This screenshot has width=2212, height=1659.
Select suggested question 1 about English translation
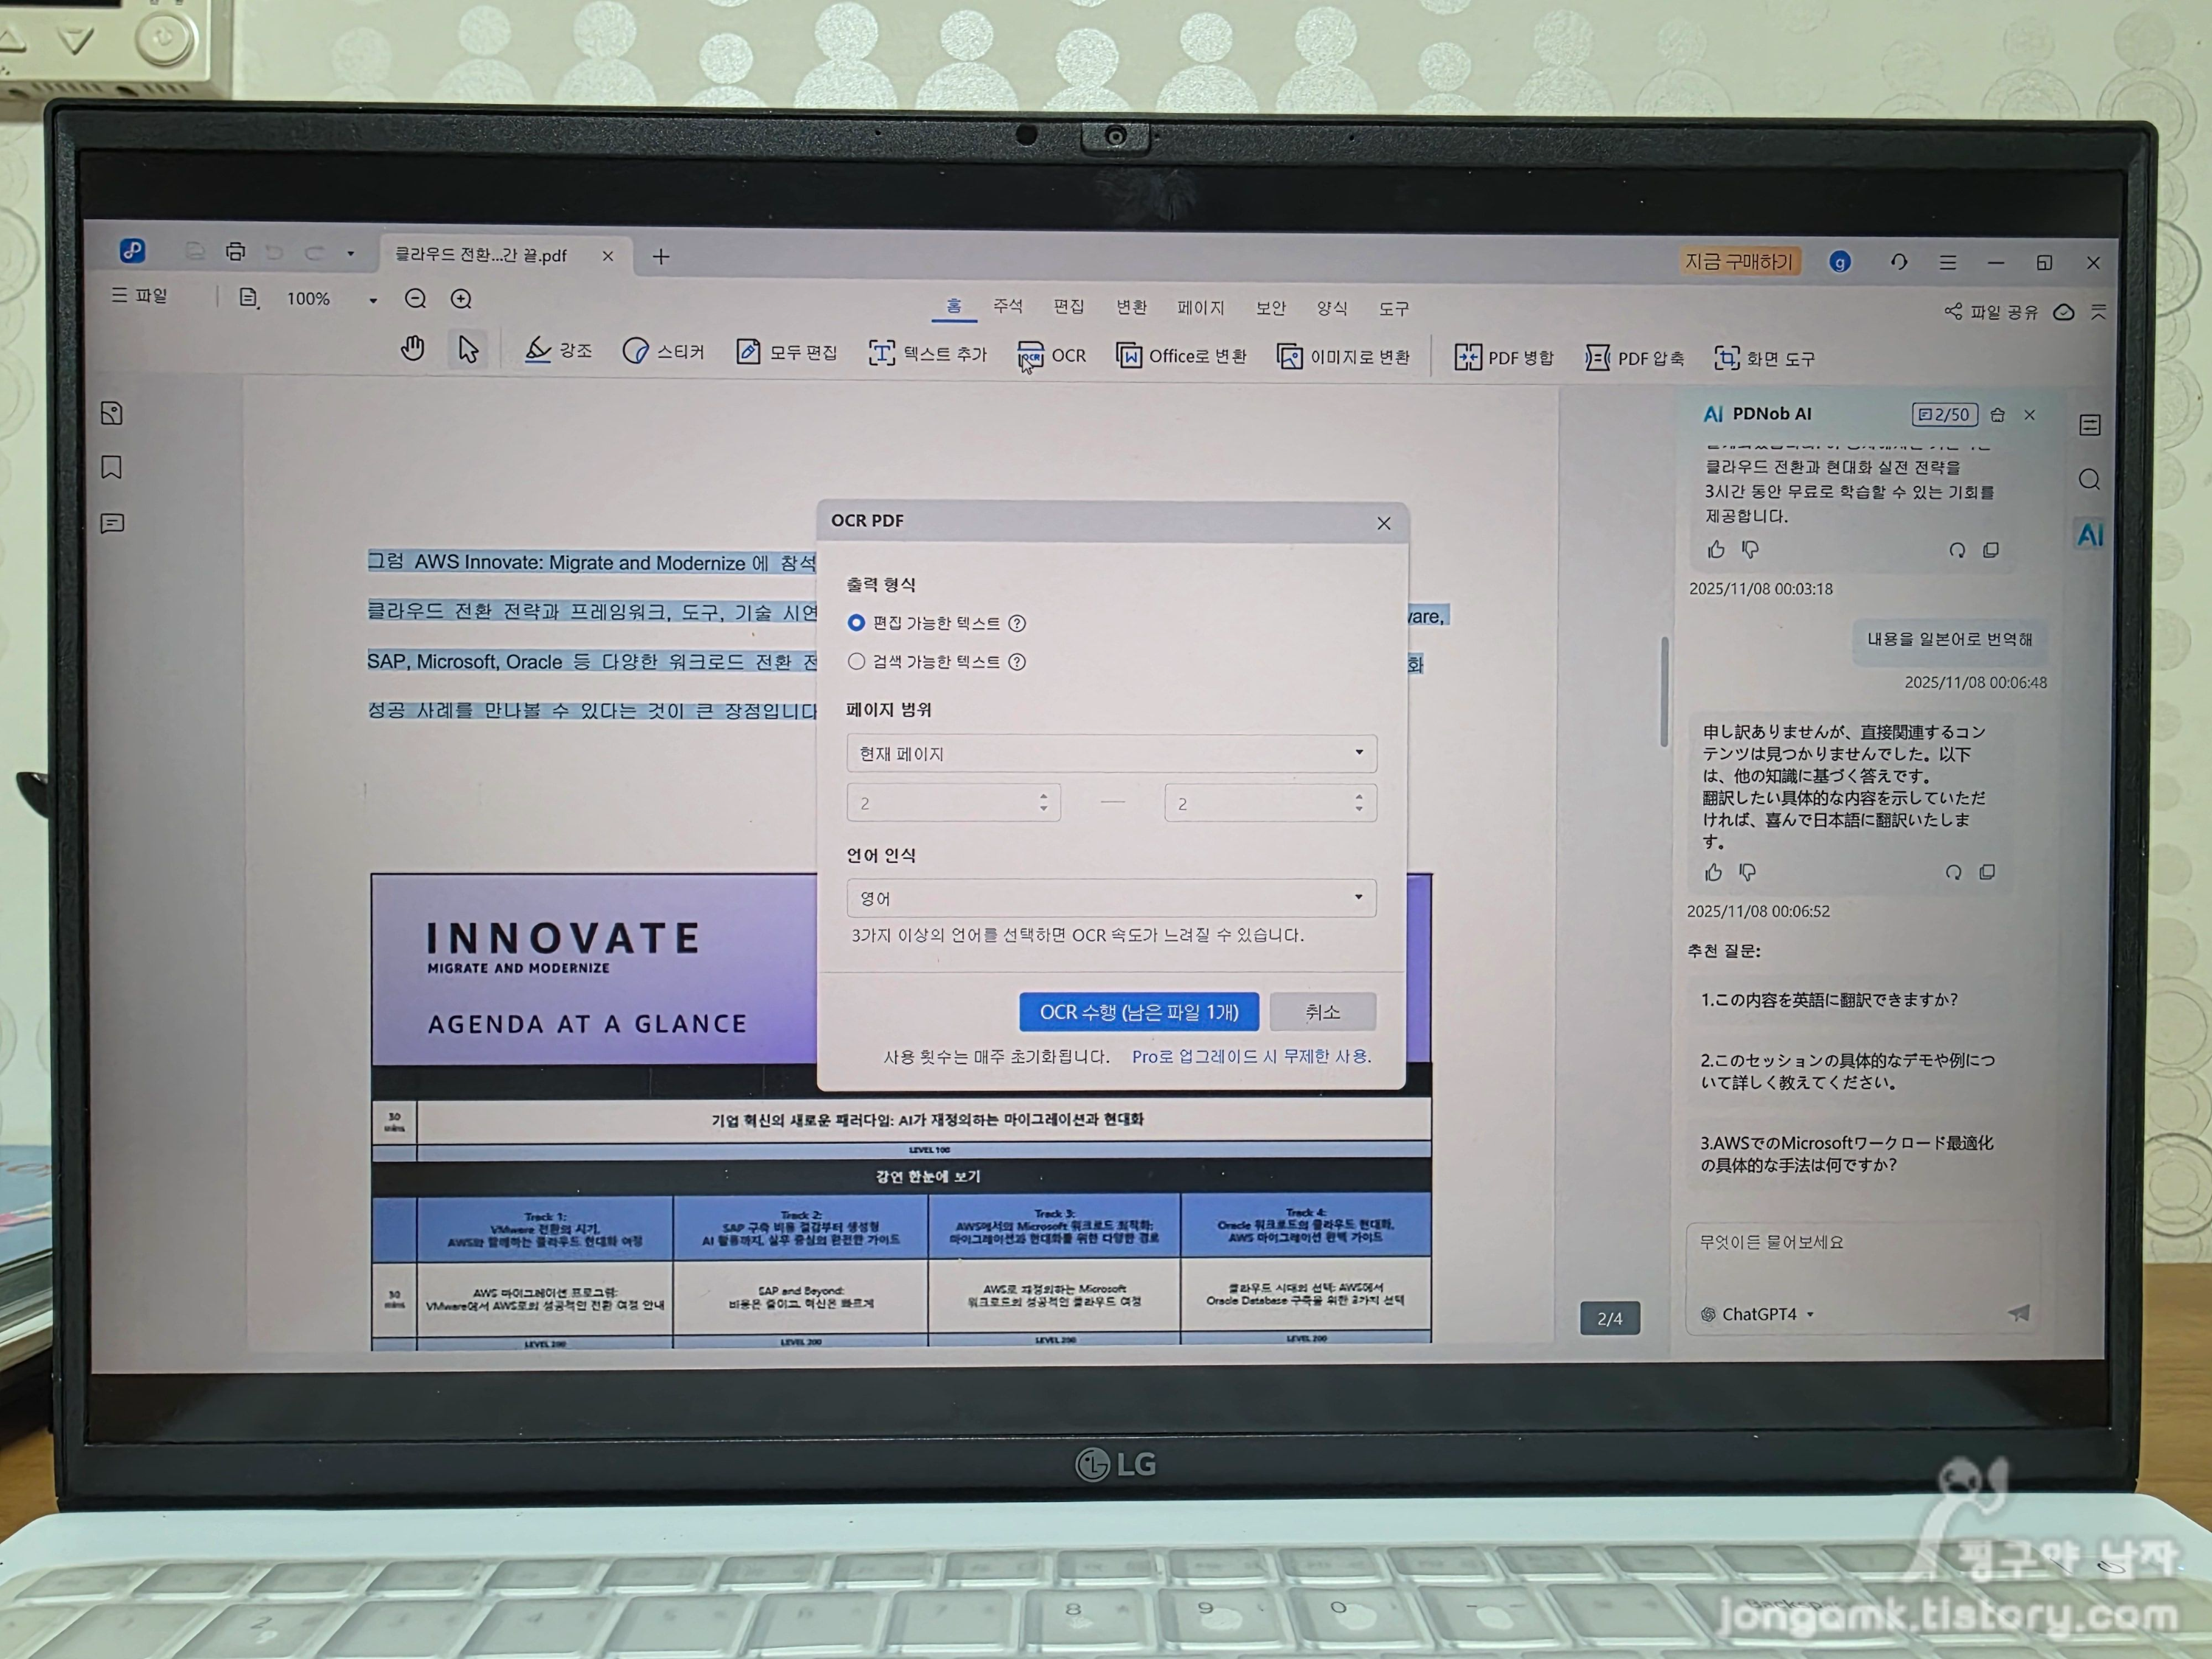click(1829, 999)
